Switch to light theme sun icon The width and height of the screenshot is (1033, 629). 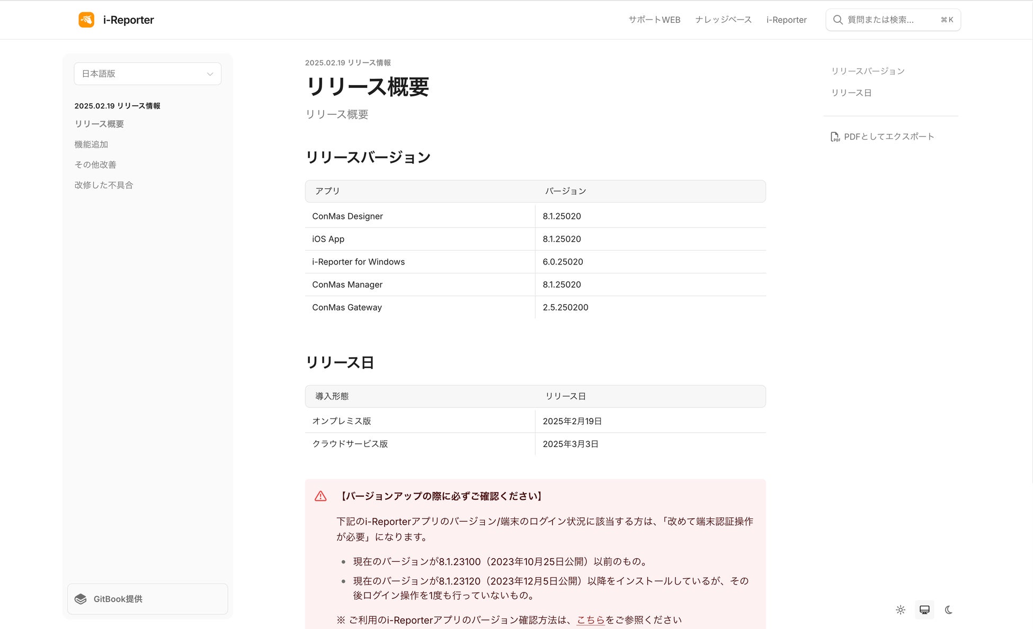[901, 610]
